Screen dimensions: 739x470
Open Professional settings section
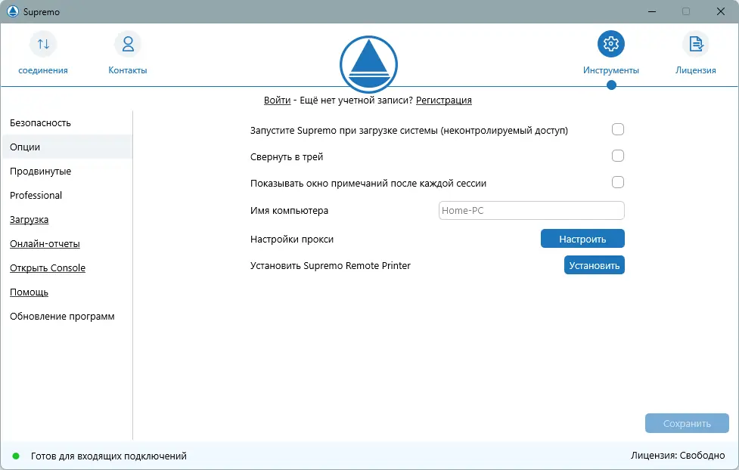(x=67, y=196)
